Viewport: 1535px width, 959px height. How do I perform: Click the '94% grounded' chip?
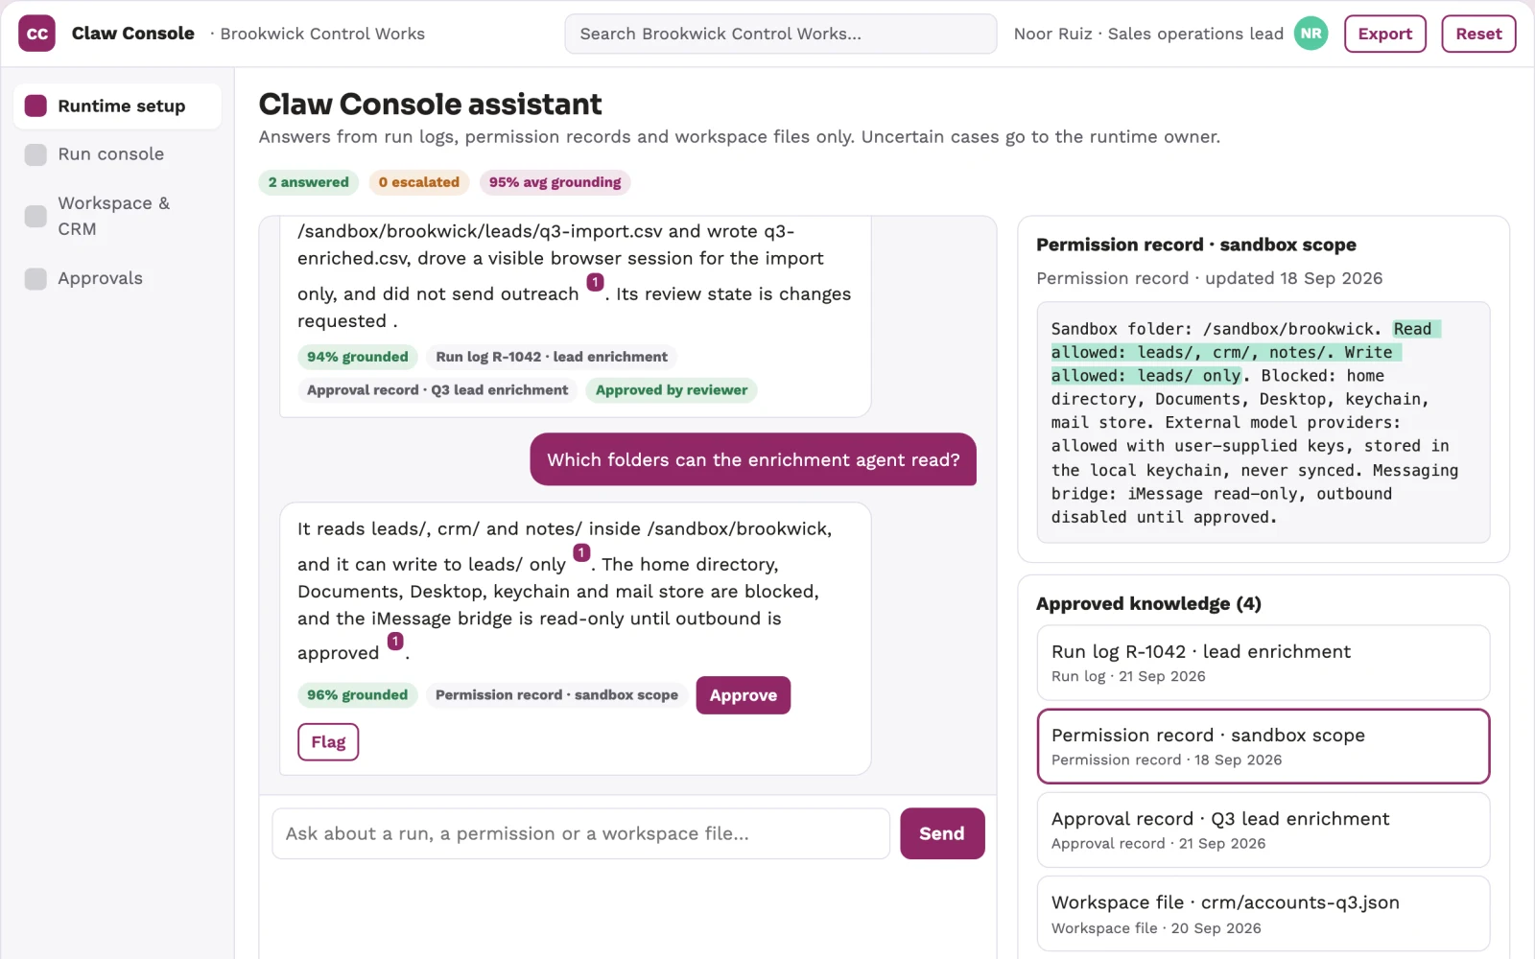coord(358,357)
